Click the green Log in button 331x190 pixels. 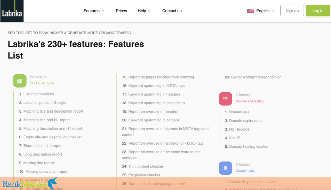click(x=318, y=11)
